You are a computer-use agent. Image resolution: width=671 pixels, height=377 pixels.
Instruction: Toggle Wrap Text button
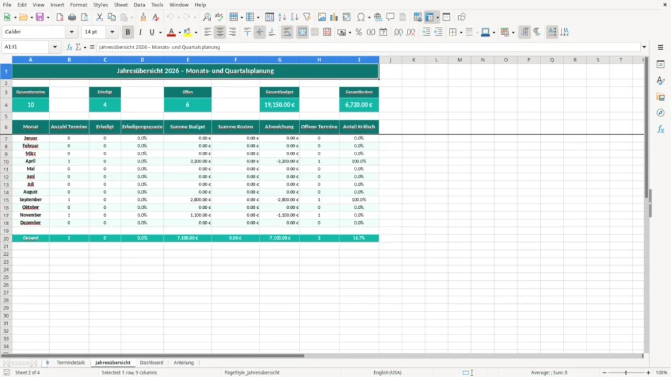pyautogui.click(x=287, y=32)
